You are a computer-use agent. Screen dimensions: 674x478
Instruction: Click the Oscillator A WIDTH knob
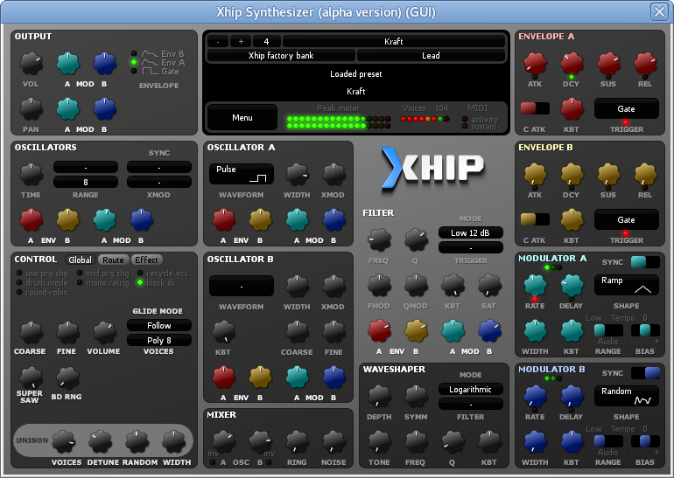coord(297,175)
